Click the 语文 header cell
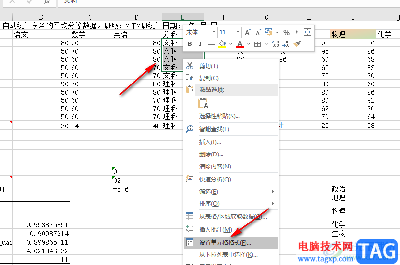This screenshot has height=265, width=400. (x=41, y=34)
